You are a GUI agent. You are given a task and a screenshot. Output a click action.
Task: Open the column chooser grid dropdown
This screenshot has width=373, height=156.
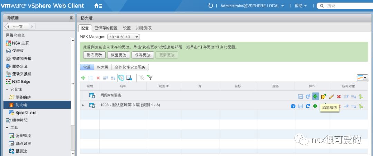[x=363, y=78]
